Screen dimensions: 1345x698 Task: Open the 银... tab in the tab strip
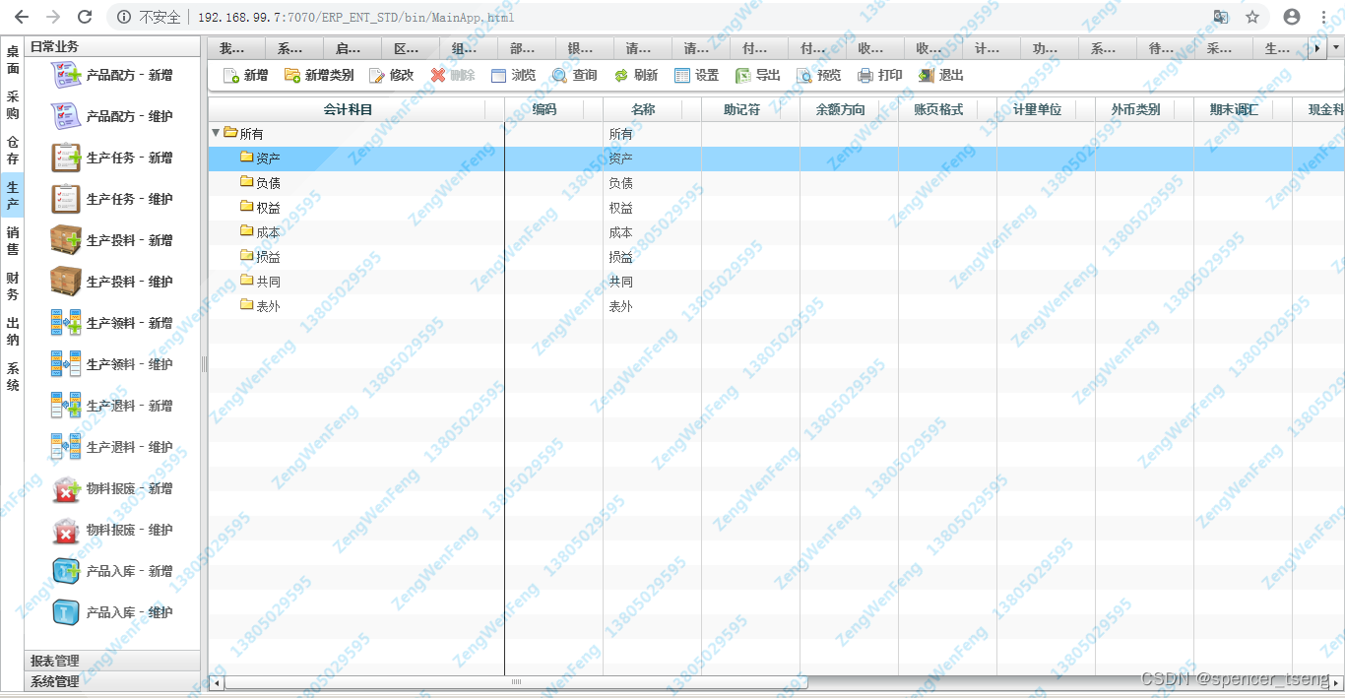pos(585,48)
